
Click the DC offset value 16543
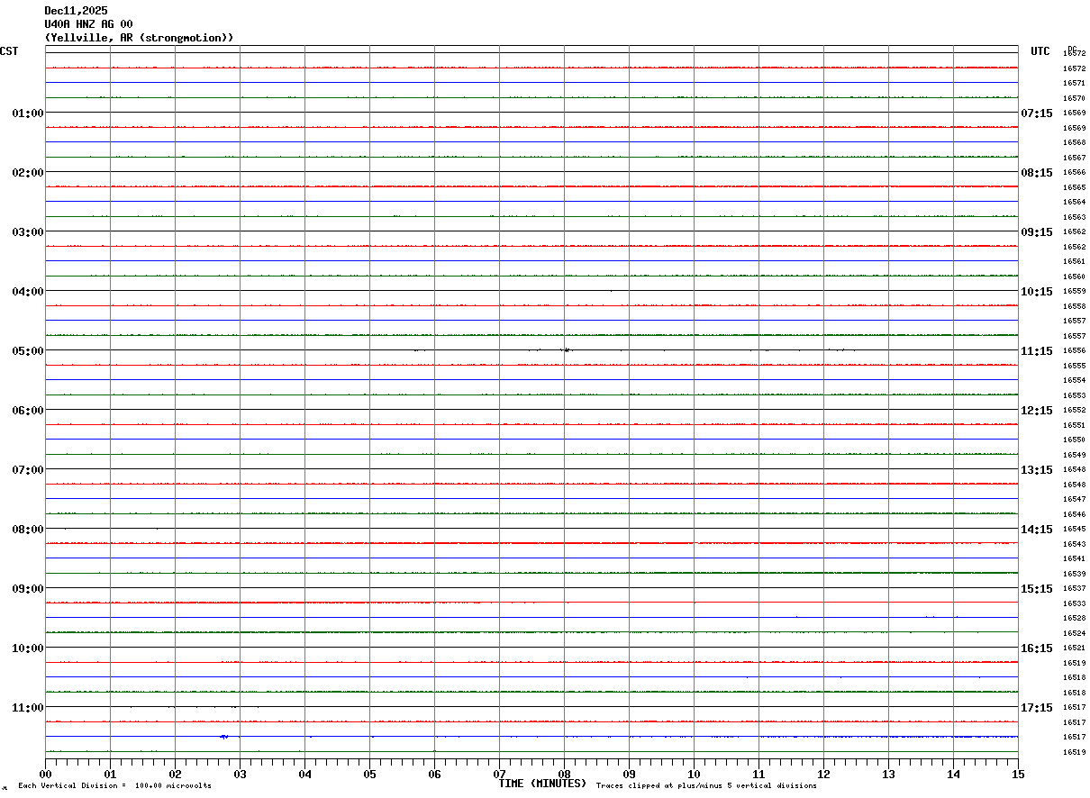(x=1074, y=544)
